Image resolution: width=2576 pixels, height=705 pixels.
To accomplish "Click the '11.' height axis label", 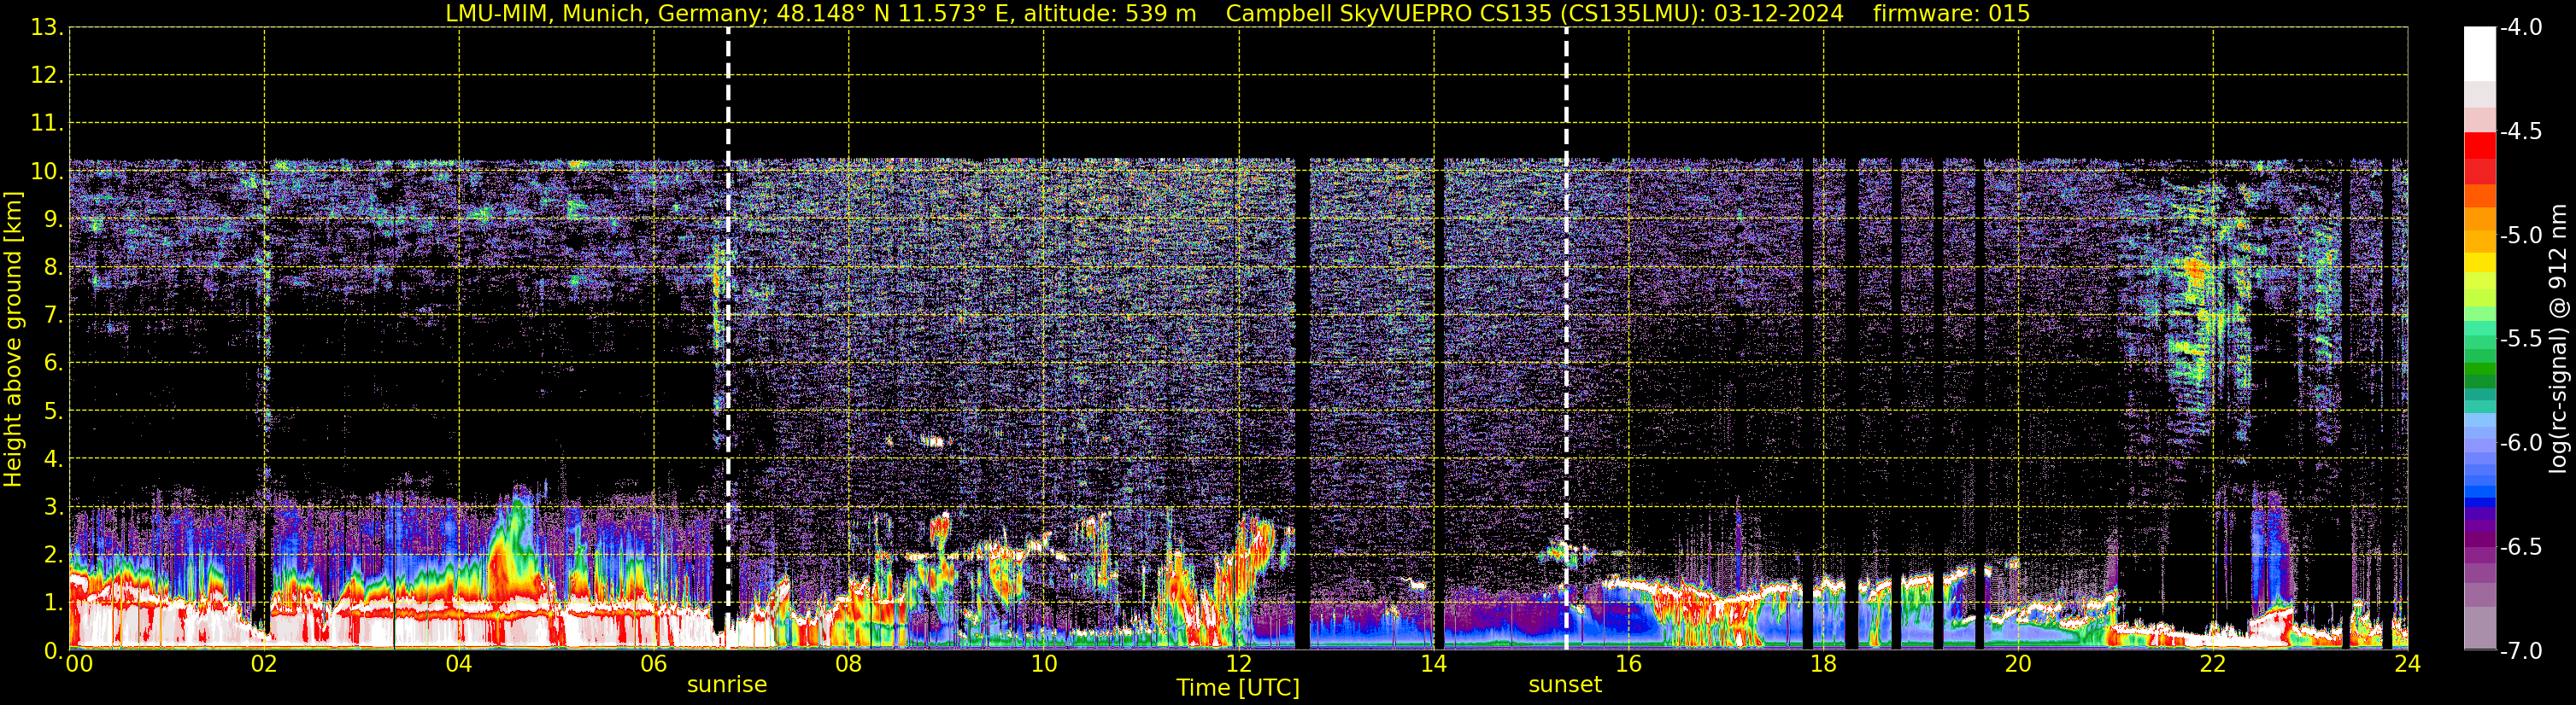I will coord(47,124).
